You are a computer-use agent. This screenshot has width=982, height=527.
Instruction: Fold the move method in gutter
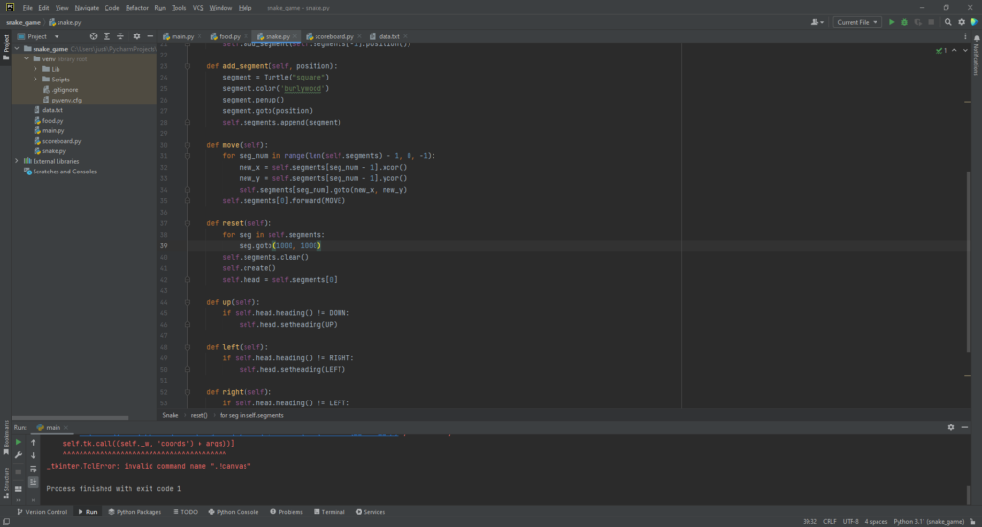coord(187,145)
